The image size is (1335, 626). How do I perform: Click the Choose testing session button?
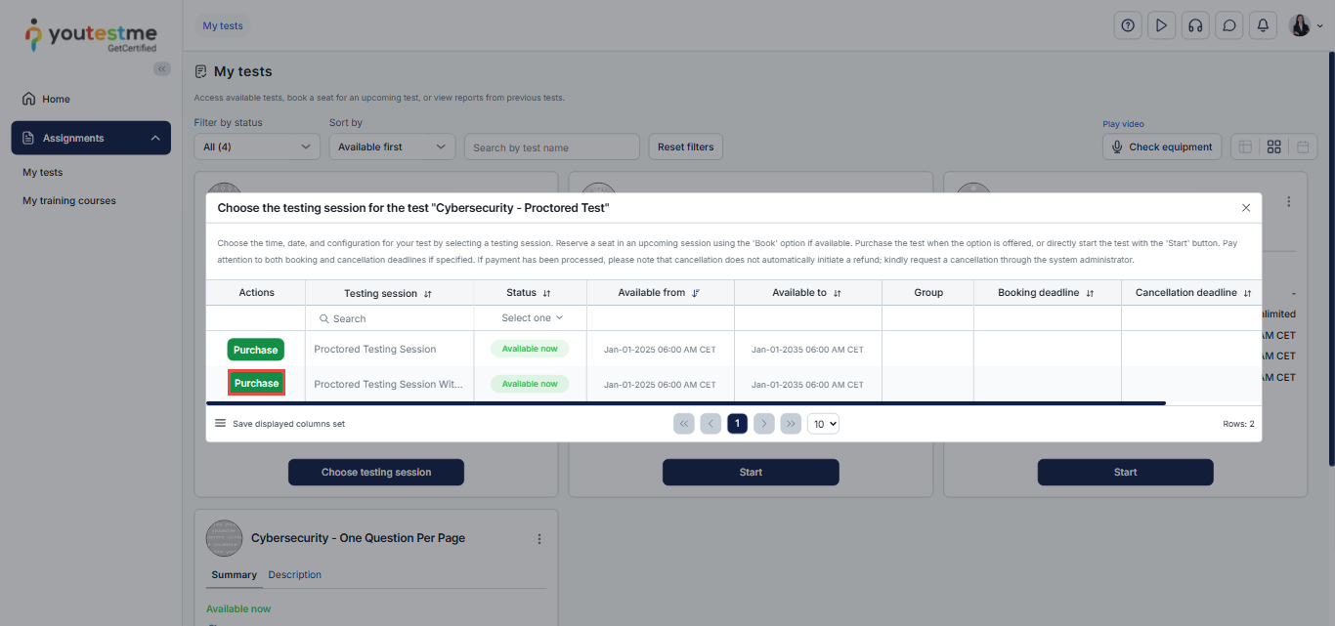coord(376,472)
